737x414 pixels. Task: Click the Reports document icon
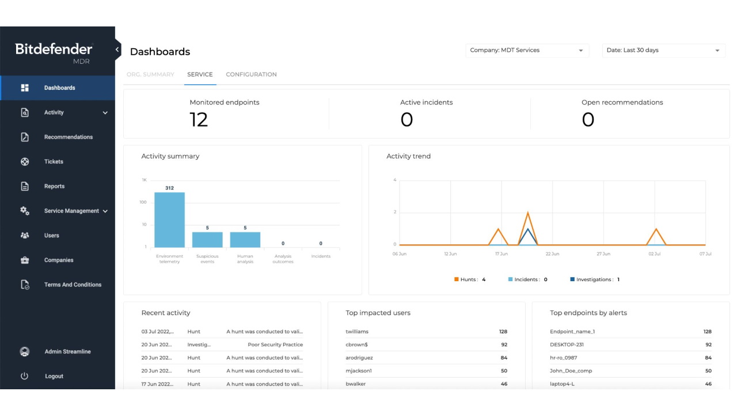pyautogui.click(x=25, y=186)
